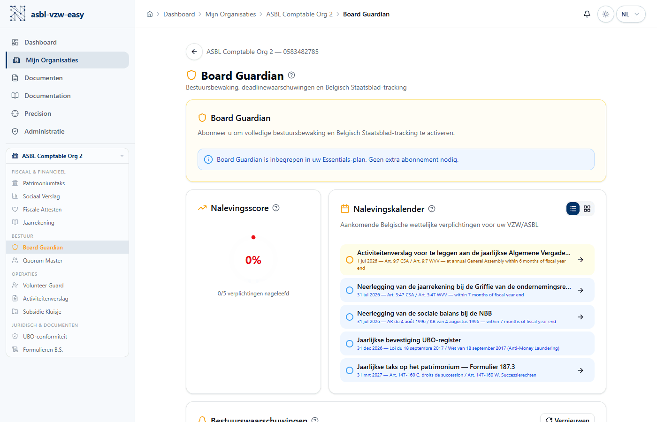The image size is (657, 422).
Task: Click the '0/5 verplichtingen nageleefd' text
Action: click(253, 294)
